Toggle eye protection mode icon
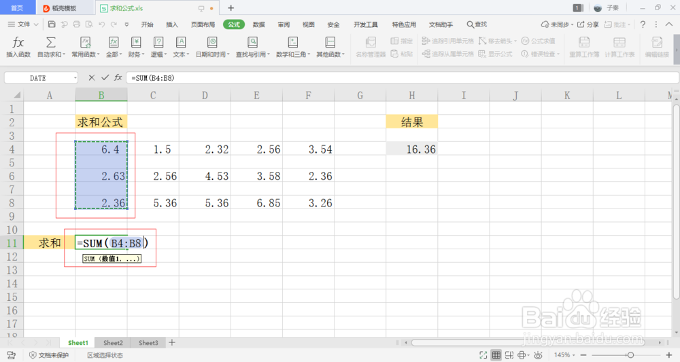Screen dimensions: 680x362 point(538,355)
